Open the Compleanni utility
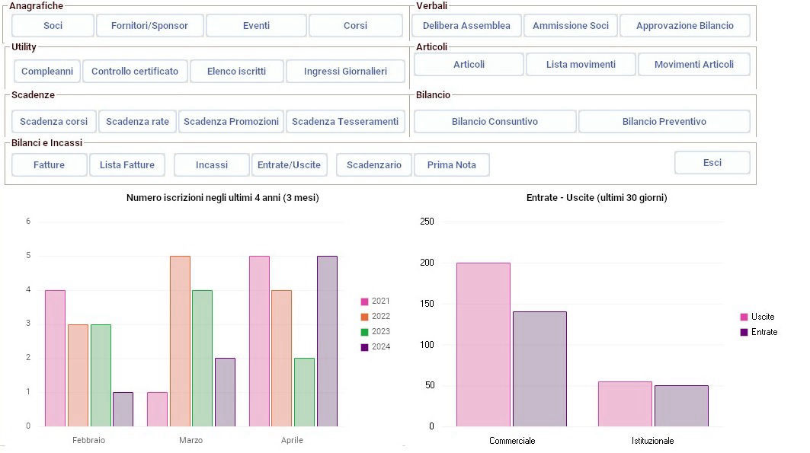Screen dimensions: 810x453 (47, 72)
